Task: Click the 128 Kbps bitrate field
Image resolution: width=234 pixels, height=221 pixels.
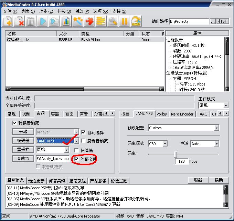Action: [181, 161]
